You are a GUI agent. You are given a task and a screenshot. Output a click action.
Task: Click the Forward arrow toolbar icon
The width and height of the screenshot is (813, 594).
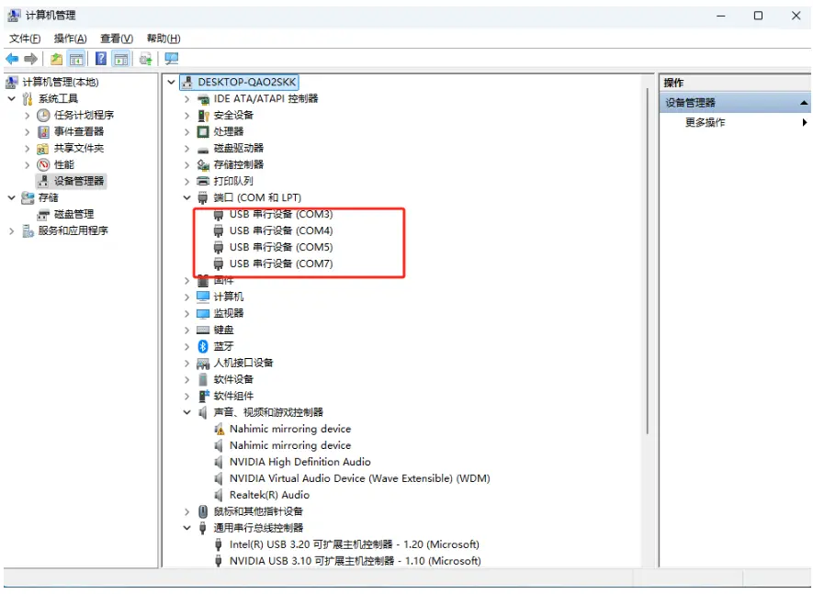coord(30,59)
